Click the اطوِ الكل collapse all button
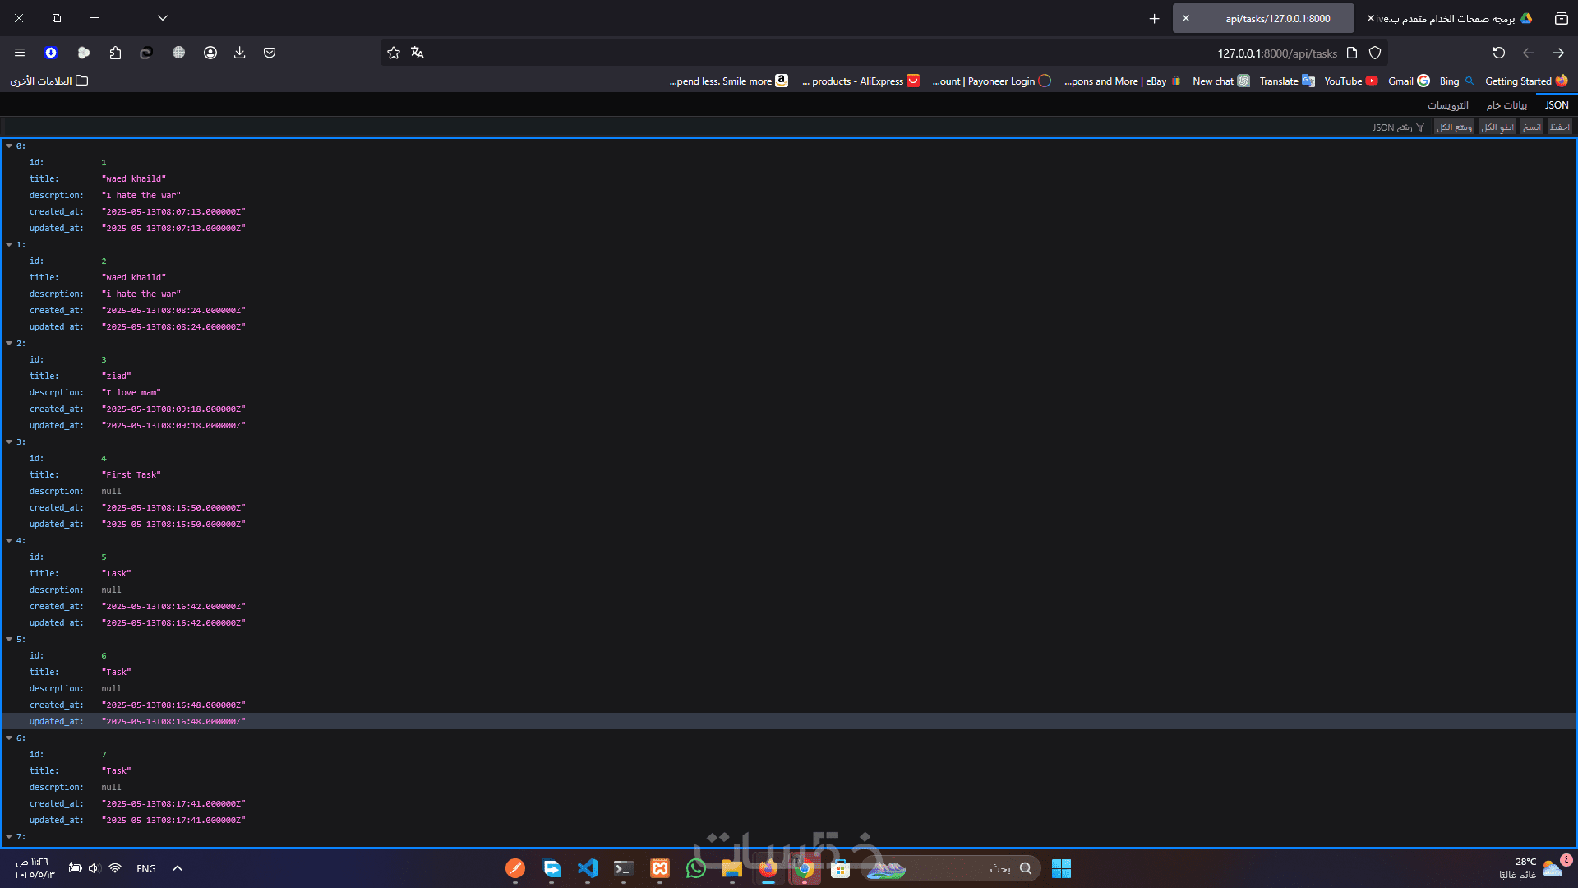Screen dimensions: 1578x888 pyautogui.click(x=1497, y=127)
